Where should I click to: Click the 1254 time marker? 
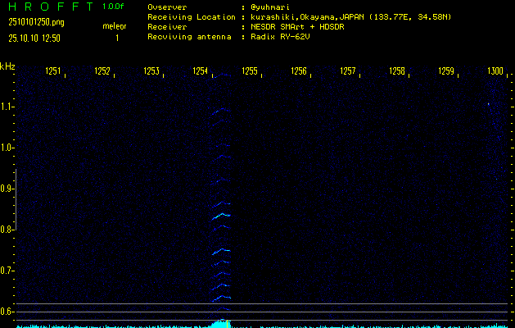(201, 71)
